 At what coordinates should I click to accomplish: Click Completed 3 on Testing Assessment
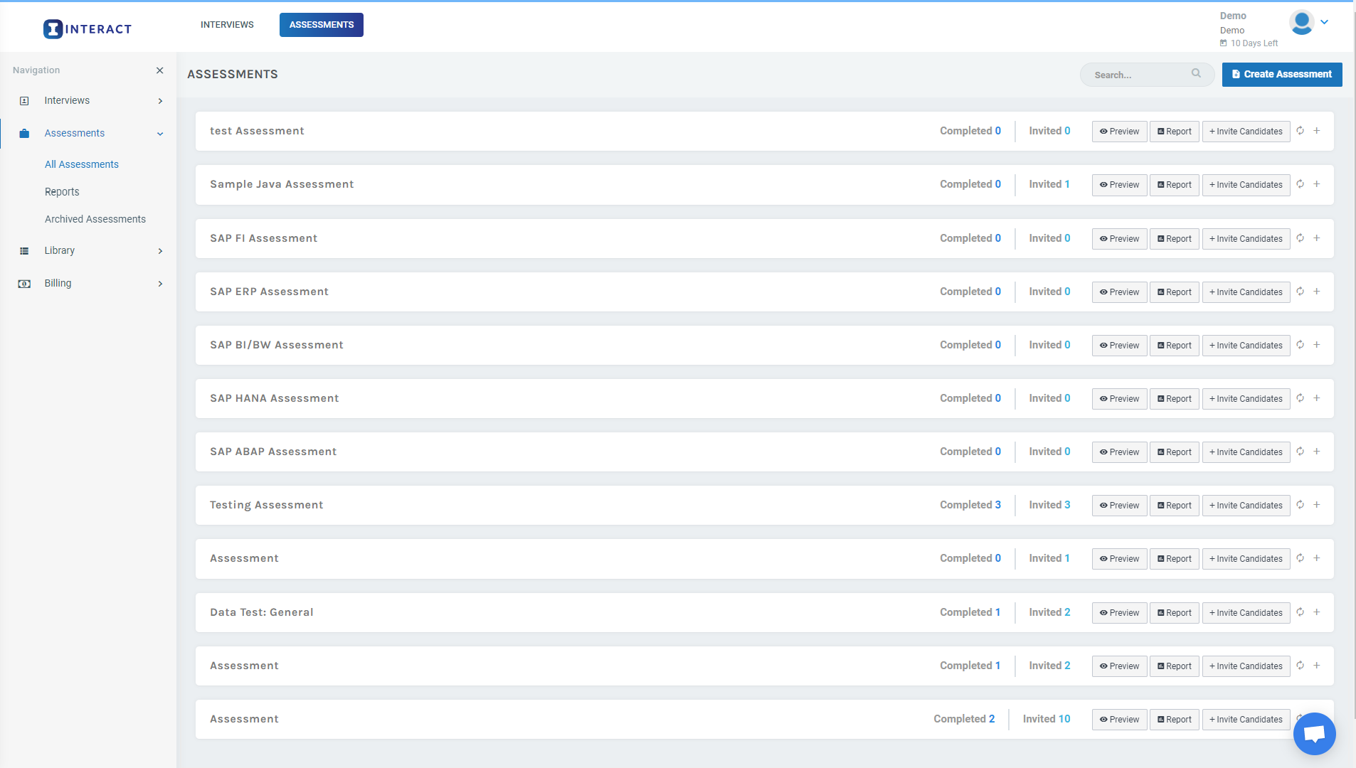click(970, 505)
